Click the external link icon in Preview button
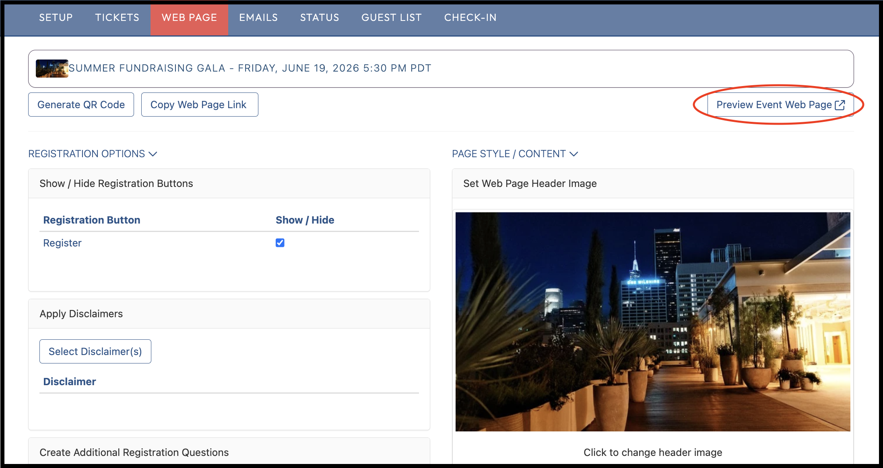883x468 pixels. tap(840, 105)
